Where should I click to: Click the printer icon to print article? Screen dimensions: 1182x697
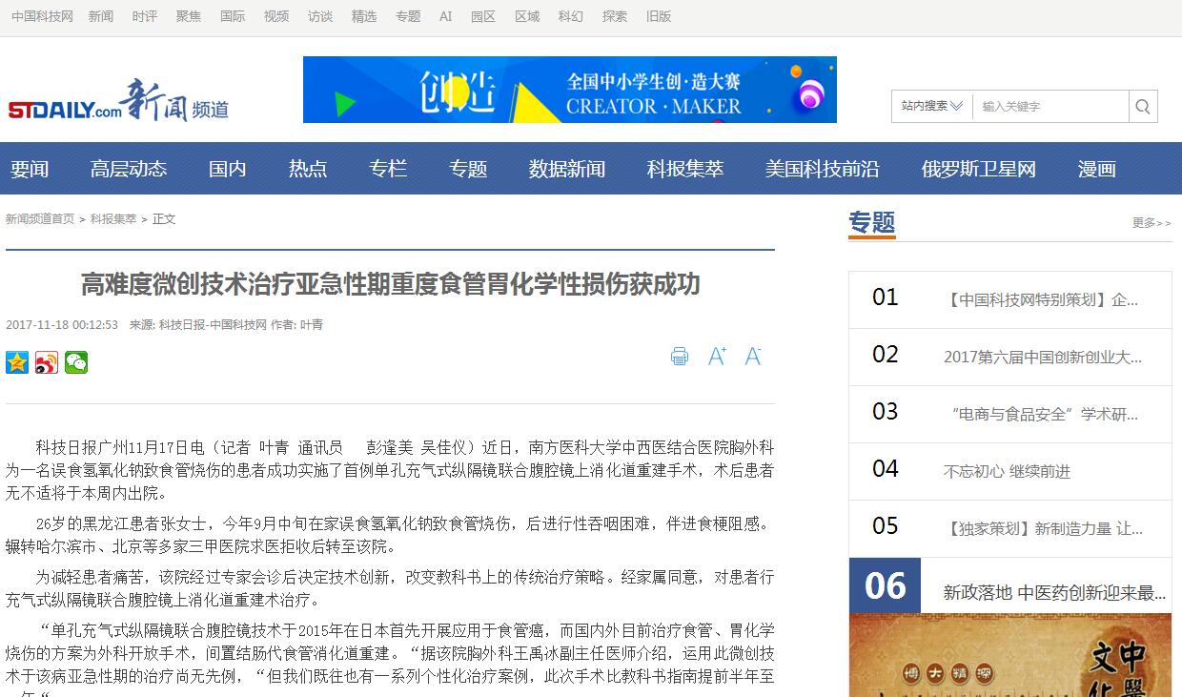(x=680, y=357)
